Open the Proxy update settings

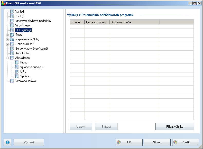(24, 62)
